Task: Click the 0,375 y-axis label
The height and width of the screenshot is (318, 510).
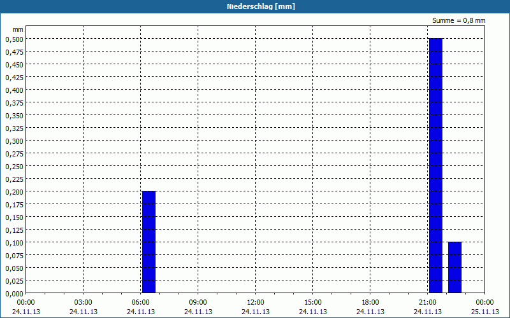Action: 14,103
